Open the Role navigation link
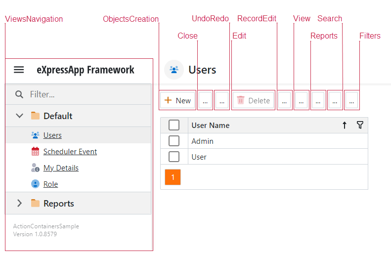The height and width of the screenshot is (253, 391). [50, 184]
